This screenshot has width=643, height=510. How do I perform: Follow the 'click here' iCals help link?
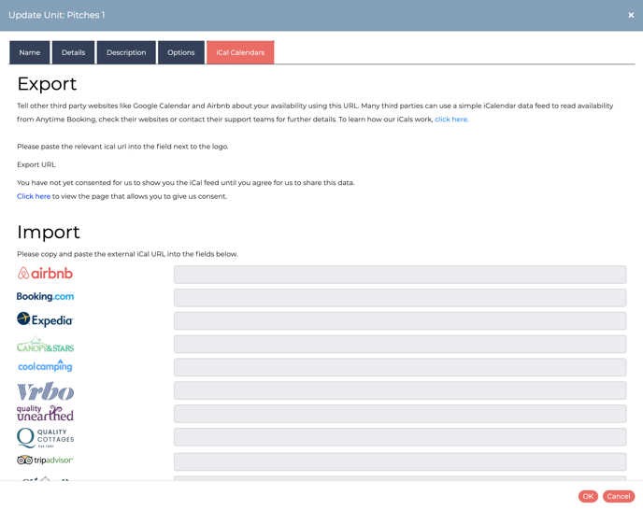pos(450,120)
